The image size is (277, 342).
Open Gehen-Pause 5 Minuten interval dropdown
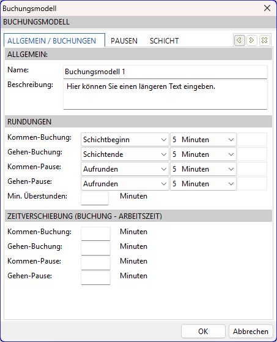[x=203, y=184]
